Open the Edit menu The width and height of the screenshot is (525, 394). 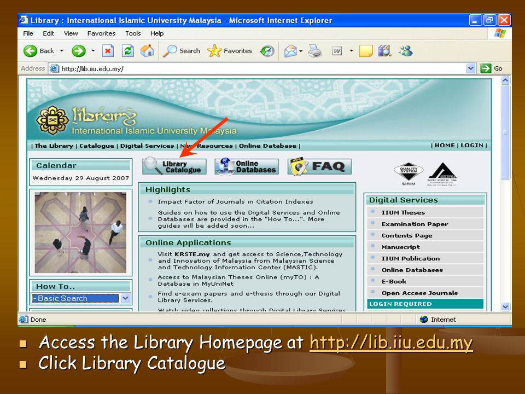[48, 33]
